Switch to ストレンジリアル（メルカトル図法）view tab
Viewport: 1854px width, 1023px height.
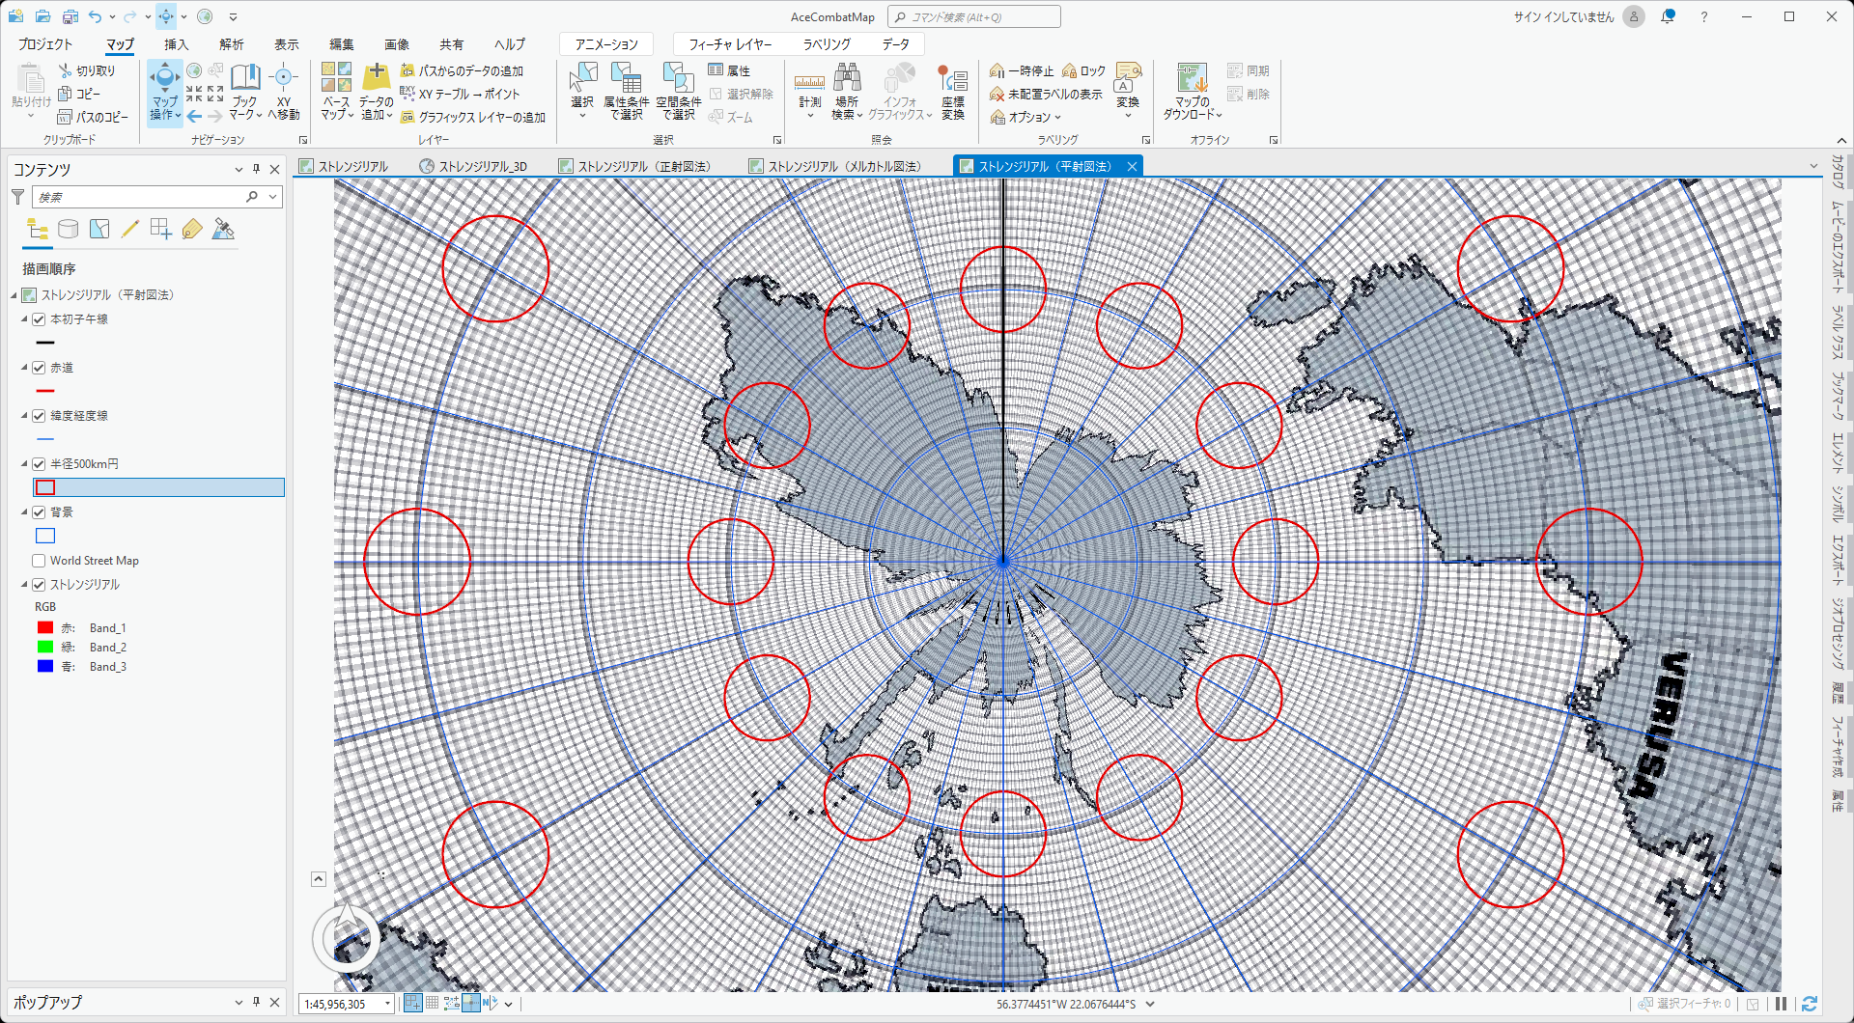click(835, 166)
